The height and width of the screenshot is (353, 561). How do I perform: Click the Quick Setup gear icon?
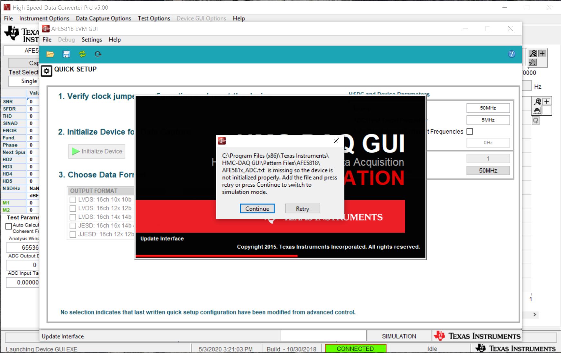pyautogui.click(x=47, y=71)
